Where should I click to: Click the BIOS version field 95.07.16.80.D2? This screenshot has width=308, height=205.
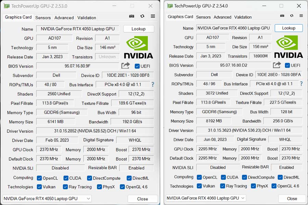pos(233,65)
